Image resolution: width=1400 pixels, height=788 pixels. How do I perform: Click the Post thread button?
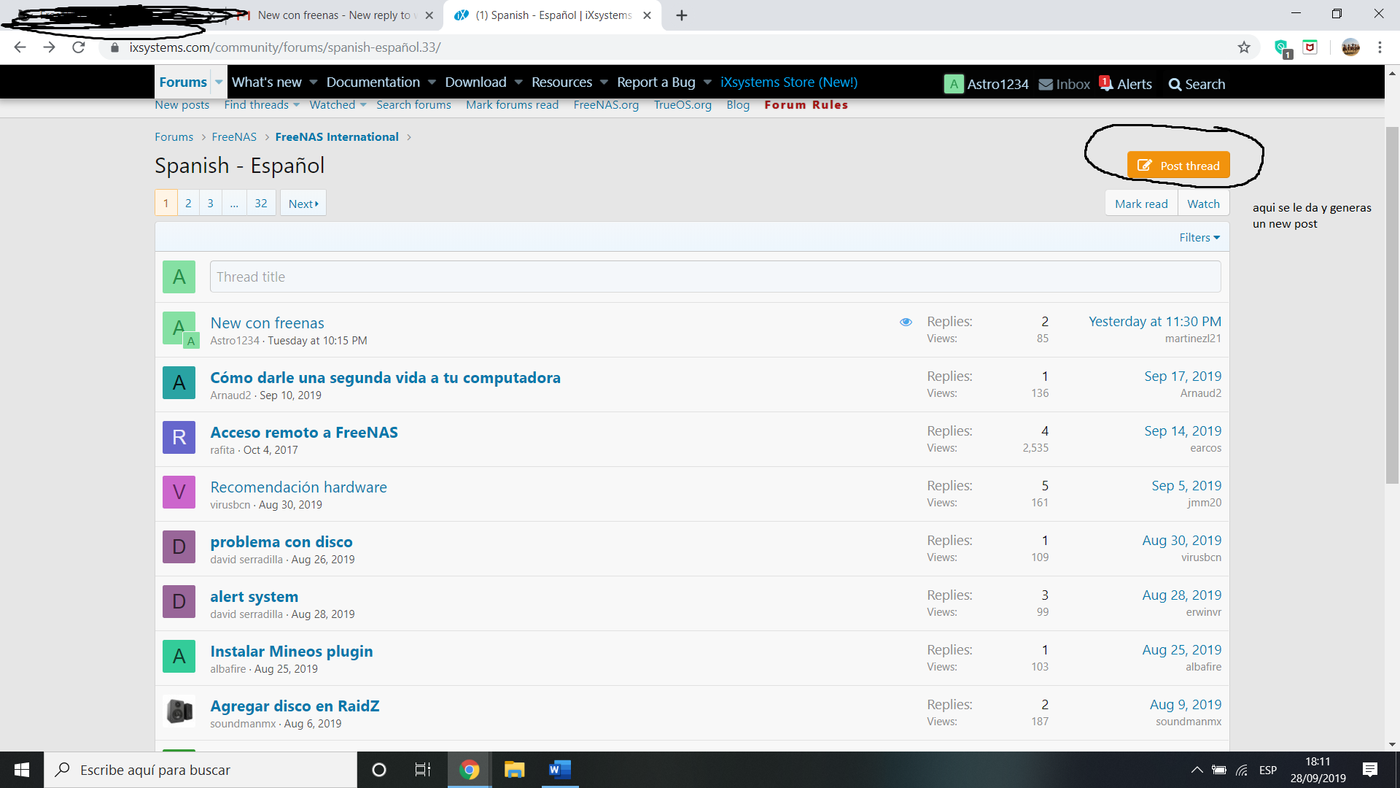coord(1178,166)
